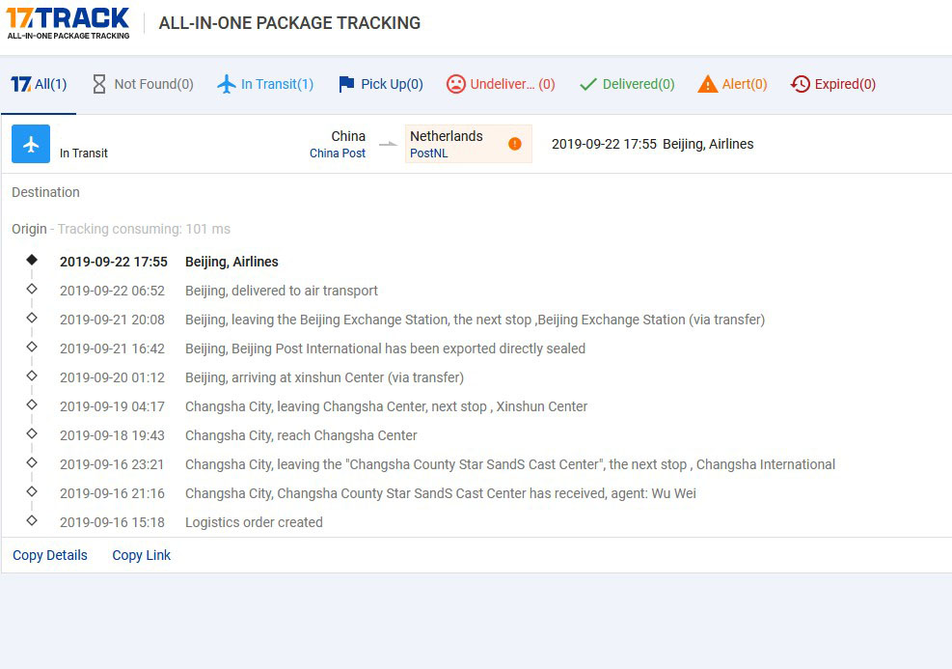Select 'Changsha City, reach Changsha Center' event
Image resolution: width=952 pixels, height=669 pixels.
(x=301, y=435)
